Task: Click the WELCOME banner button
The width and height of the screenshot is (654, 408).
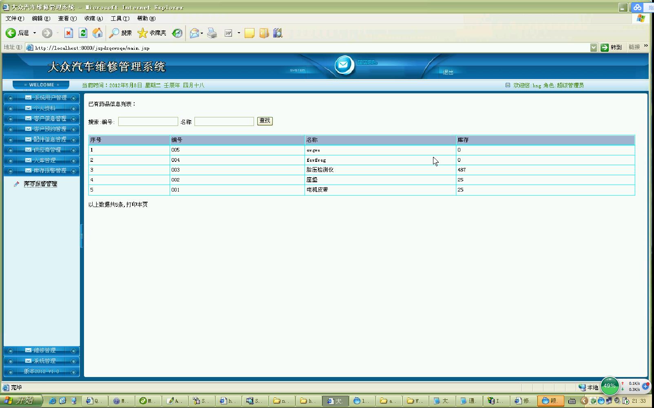Action: tap(41, 85)
